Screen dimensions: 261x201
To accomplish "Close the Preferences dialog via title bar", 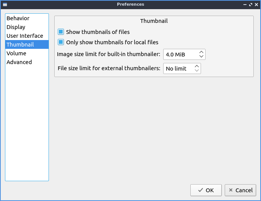I will (256, 4).
